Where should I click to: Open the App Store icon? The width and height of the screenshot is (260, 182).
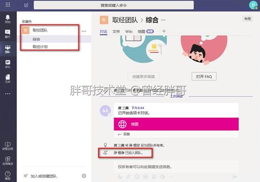point(8,161)
